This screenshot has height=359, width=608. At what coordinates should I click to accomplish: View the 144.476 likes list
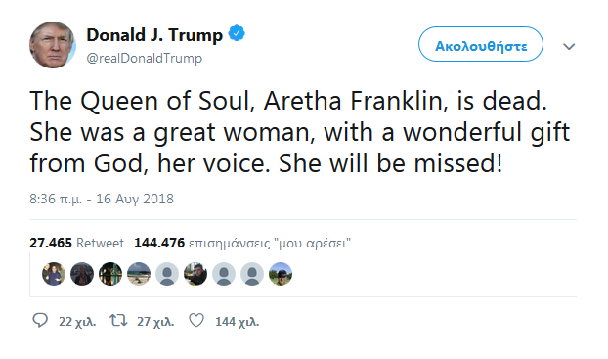point(242,243)
